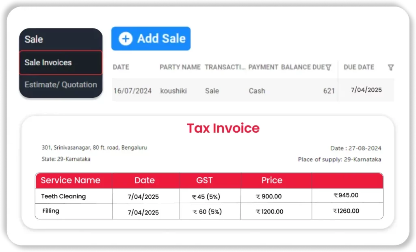
Task: Open the Balance Due filter icon
Action: click(328, 67)
